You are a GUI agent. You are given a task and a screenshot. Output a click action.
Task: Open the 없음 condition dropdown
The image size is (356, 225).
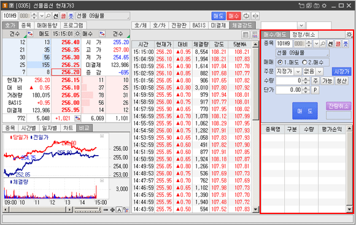[319, 72]
